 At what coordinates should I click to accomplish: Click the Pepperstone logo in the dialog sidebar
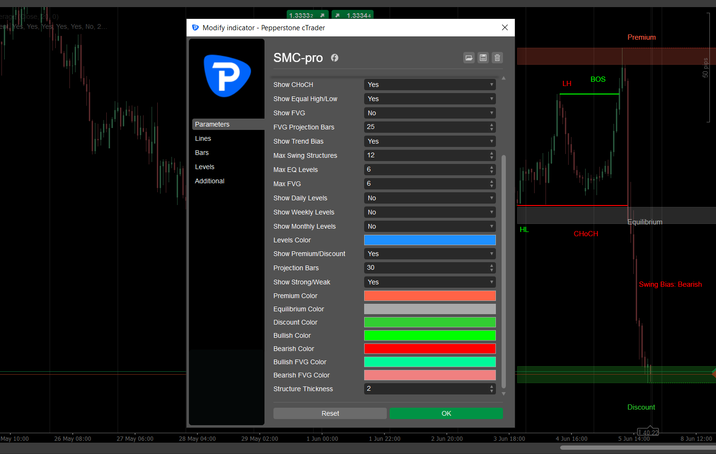tap(227, 76)
